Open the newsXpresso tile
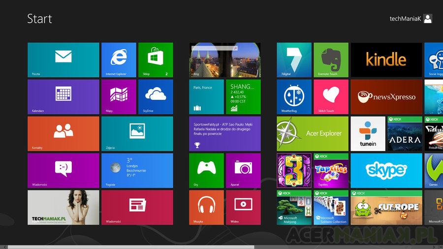 pyautogui.click(x=386, y=97)
